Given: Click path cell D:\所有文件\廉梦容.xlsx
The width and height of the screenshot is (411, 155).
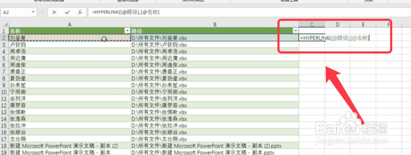Looking at the screenshot, I should click(215, 106).
